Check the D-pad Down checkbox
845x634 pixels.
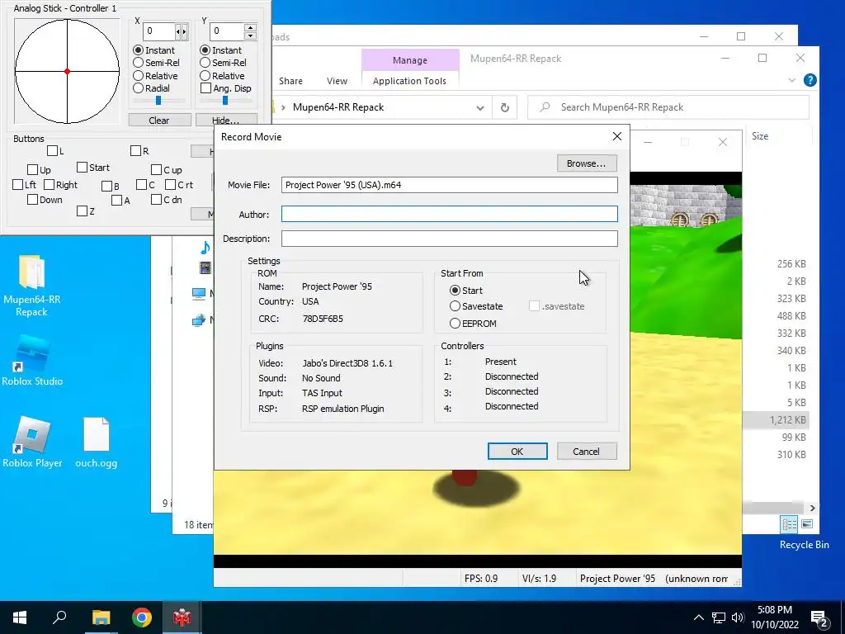[x=32, y=200]
